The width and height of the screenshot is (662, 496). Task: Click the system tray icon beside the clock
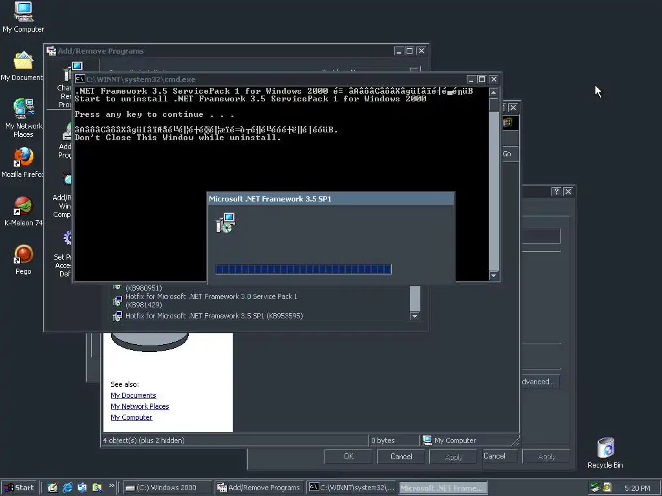[607, 488]
